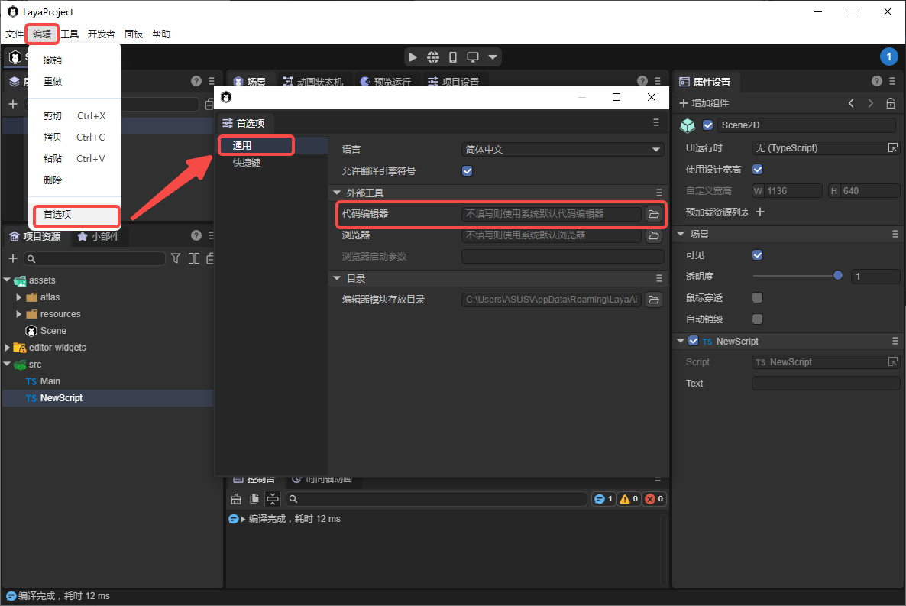Adjust the scene opacity slider
The height and width of the screenshot is (606, 906).
837,276
